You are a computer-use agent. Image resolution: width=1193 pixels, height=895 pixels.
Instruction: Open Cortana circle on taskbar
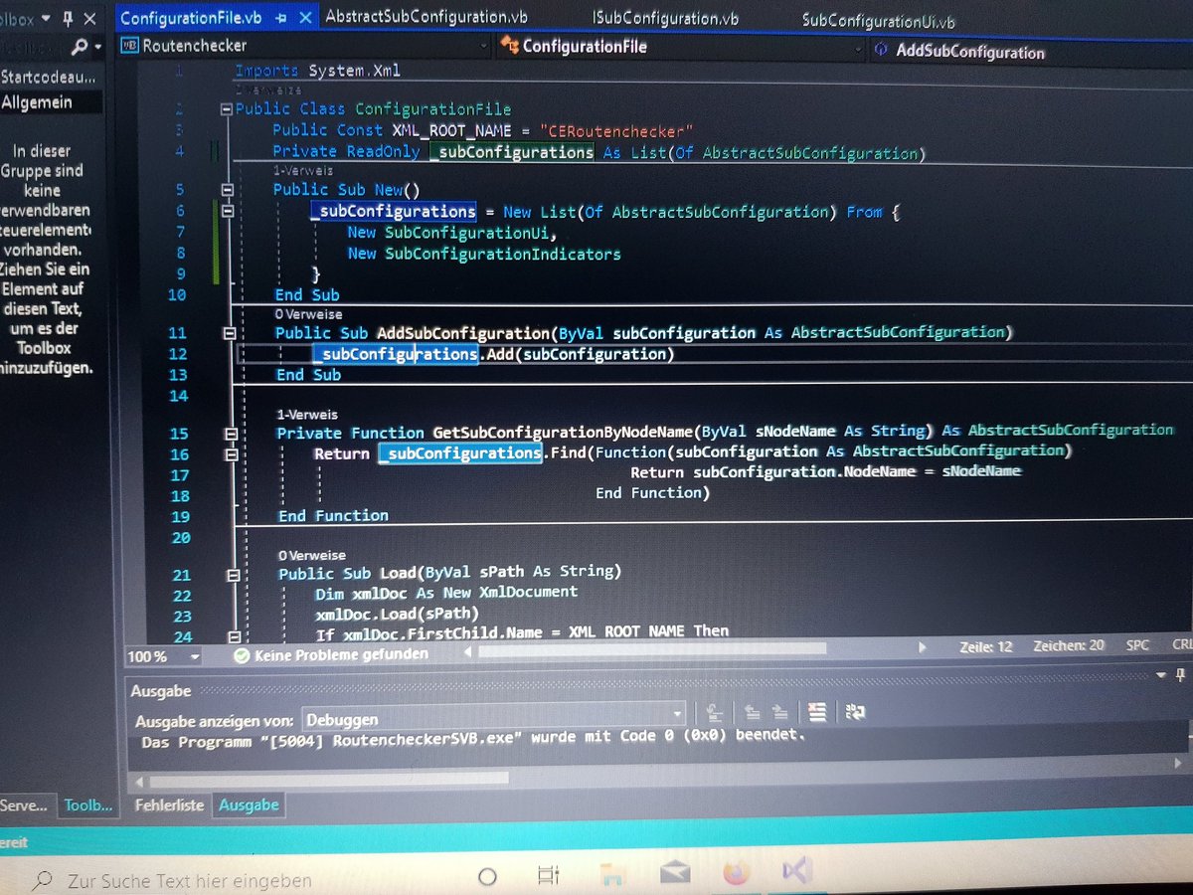[487, 877]
